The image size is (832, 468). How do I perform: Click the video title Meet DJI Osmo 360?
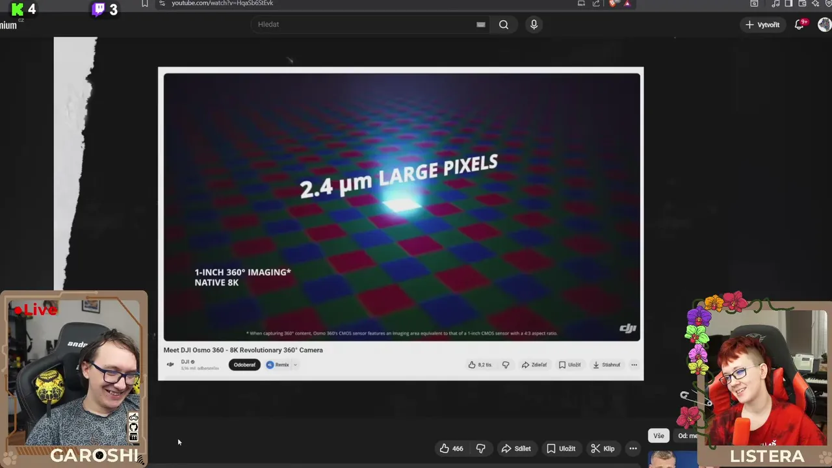point(243,350)
